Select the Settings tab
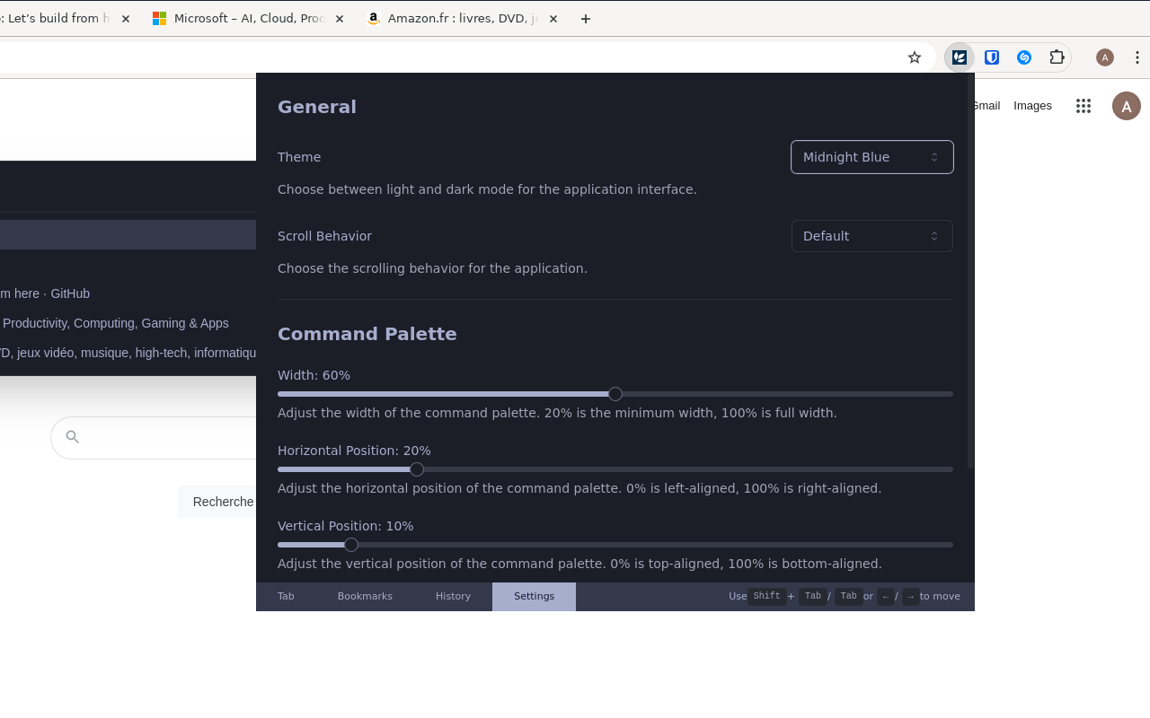This screenshot has width=1150, height=718. (534, 597)
